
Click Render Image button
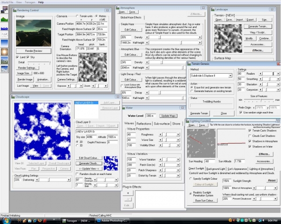click(25, 79)
